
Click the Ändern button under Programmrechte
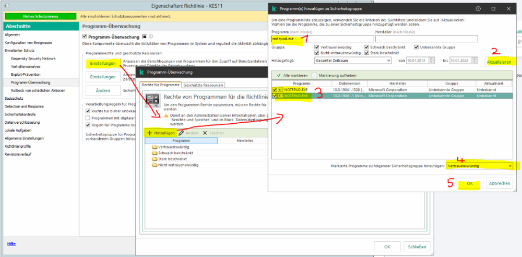tap(103, 90)
